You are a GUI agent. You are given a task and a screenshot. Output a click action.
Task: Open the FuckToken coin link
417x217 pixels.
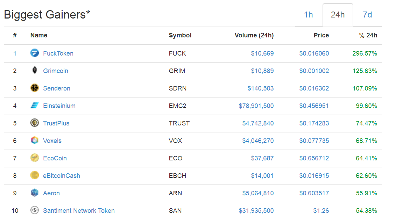[x=58, y=53]
